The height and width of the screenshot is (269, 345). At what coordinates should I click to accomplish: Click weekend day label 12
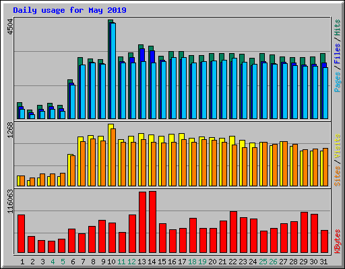[131, 262]
